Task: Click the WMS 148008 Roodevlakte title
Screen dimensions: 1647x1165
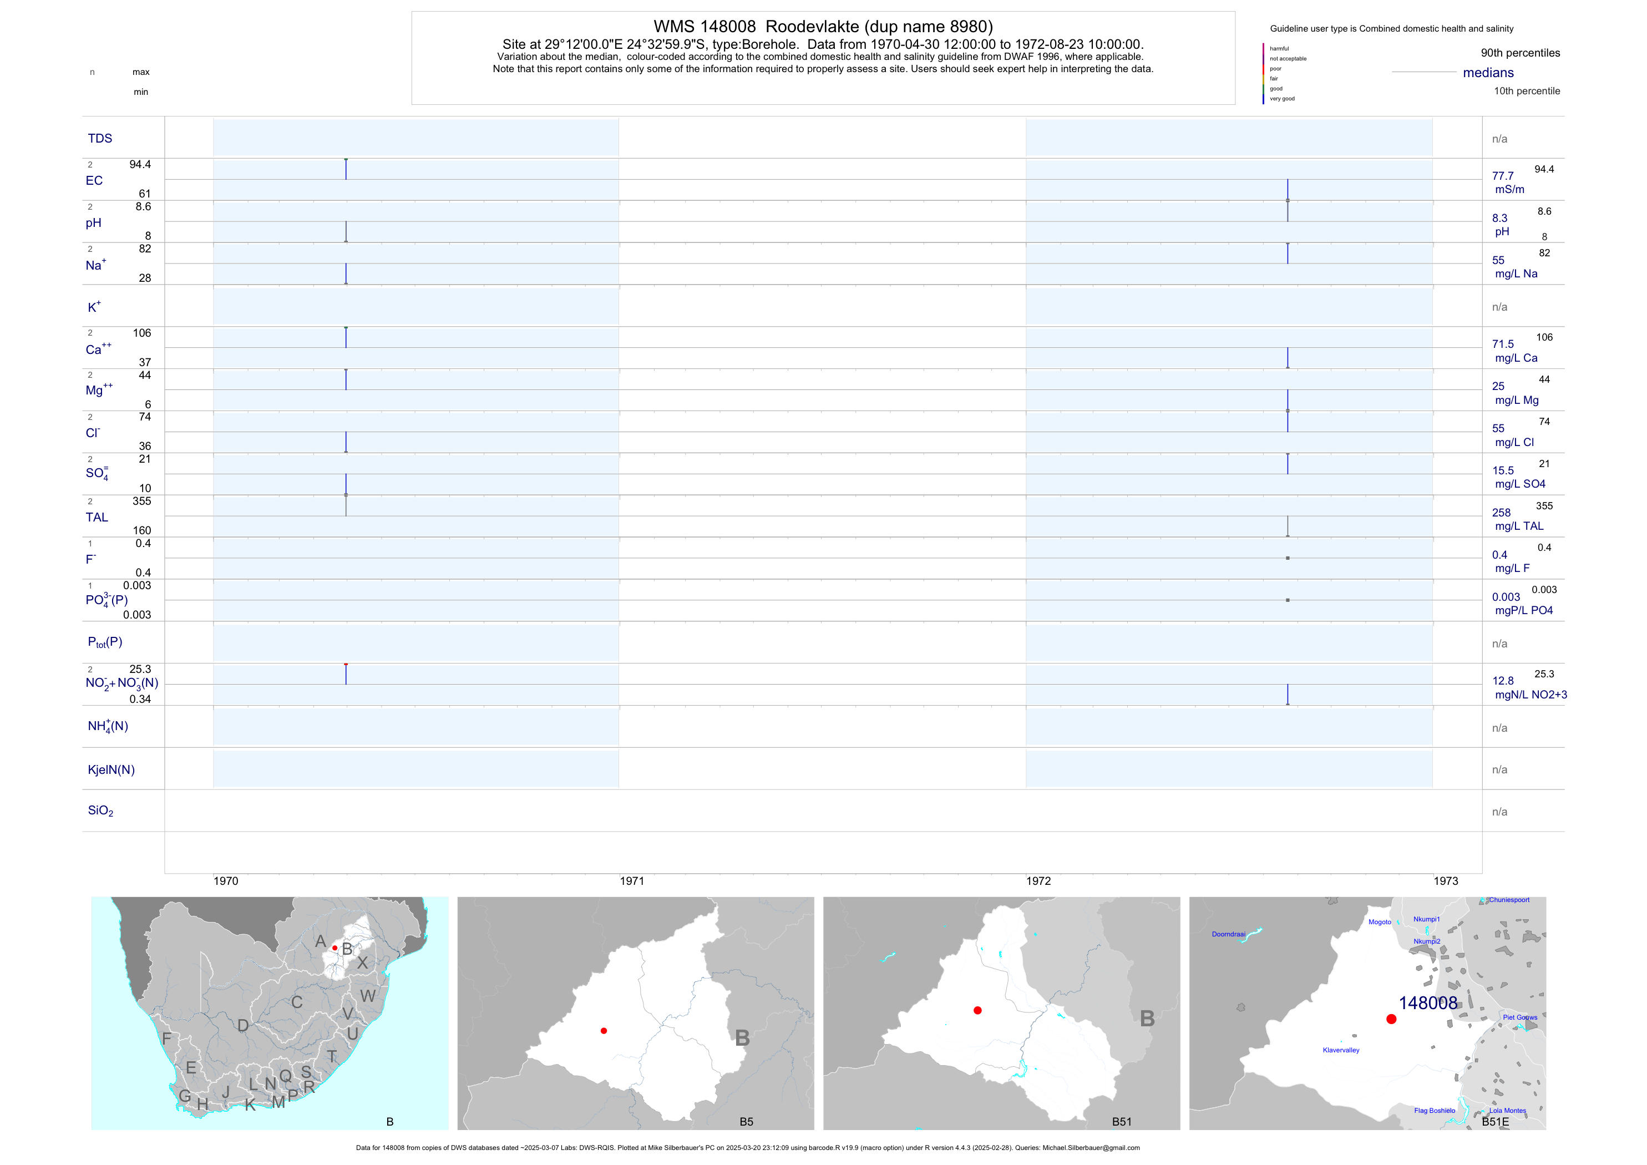Action: point(823,27)
